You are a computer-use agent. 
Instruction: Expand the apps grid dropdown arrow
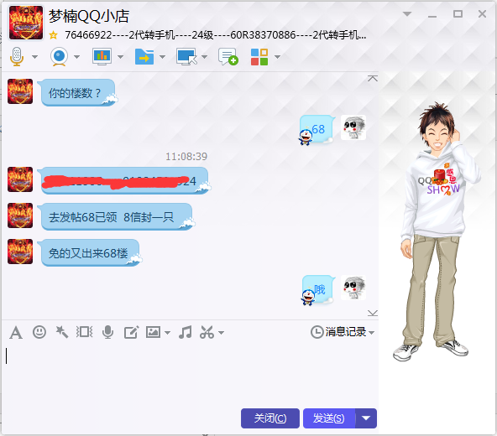point(277,57)
